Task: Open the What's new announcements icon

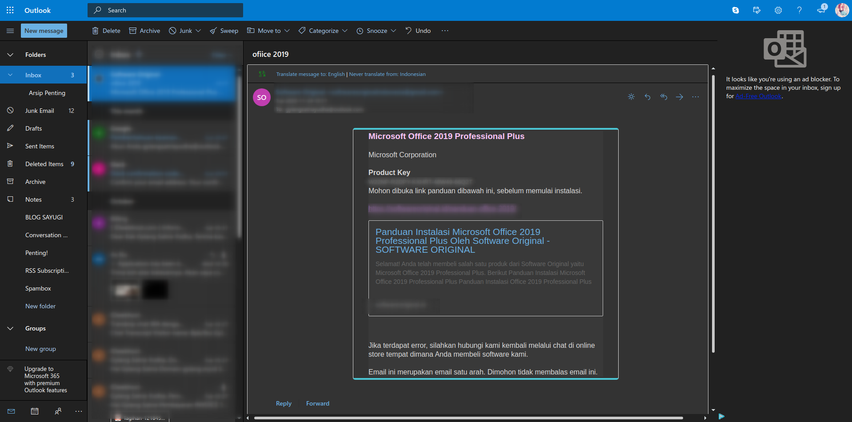Action: [x=821, y=9]
